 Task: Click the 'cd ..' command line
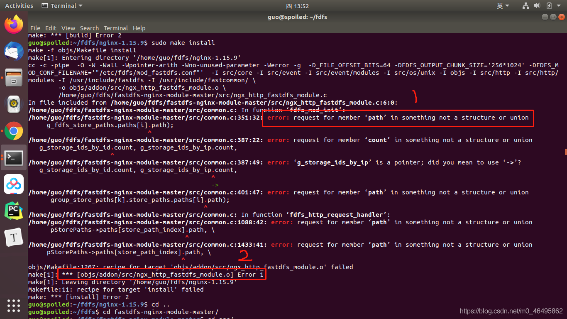pyautogui.click(x=161, y=304)
